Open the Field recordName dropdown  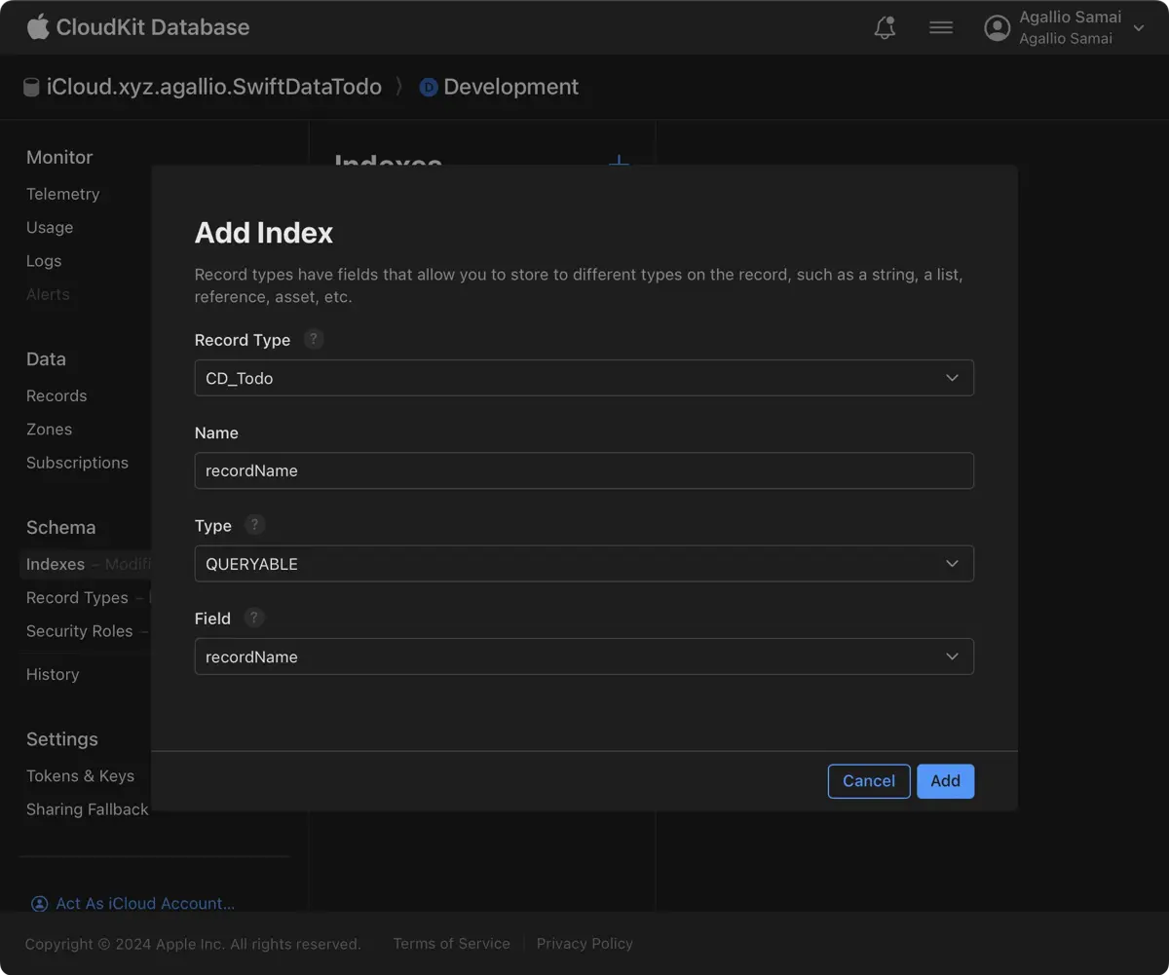(584, 656)
